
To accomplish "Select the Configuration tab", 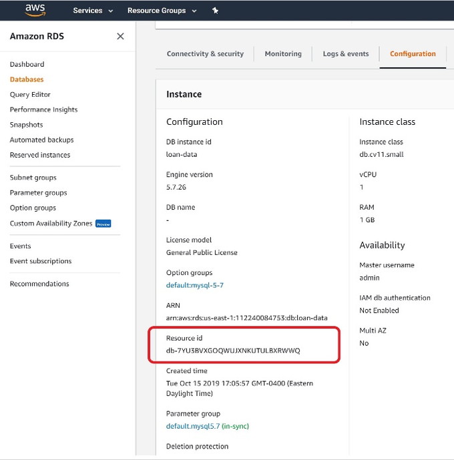I will 413,53.
